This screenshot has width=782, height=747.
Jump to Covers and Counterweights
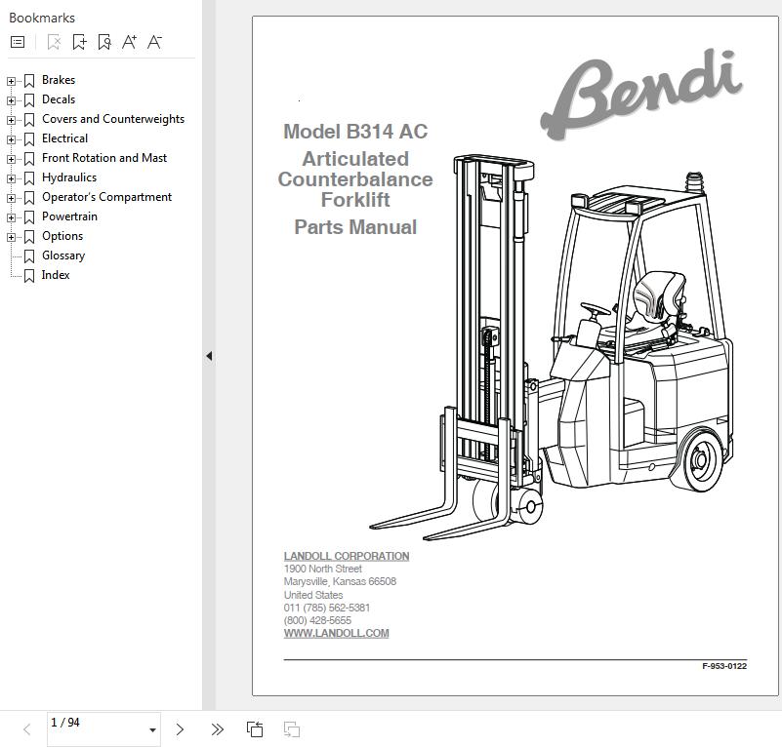click(113, 119)
